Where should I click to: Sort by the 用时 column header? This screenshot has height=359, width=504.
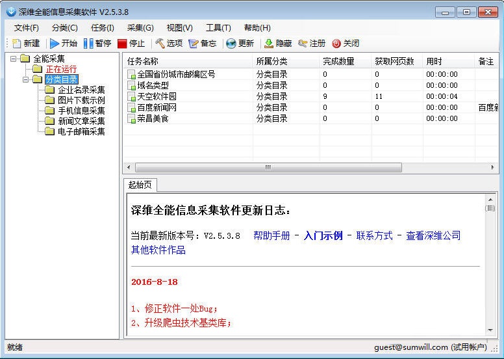pos(449,61)
